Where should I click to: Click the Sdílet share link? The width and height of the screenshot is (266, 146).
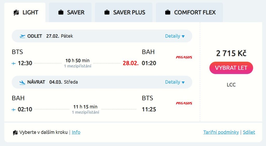click(249, 132)
